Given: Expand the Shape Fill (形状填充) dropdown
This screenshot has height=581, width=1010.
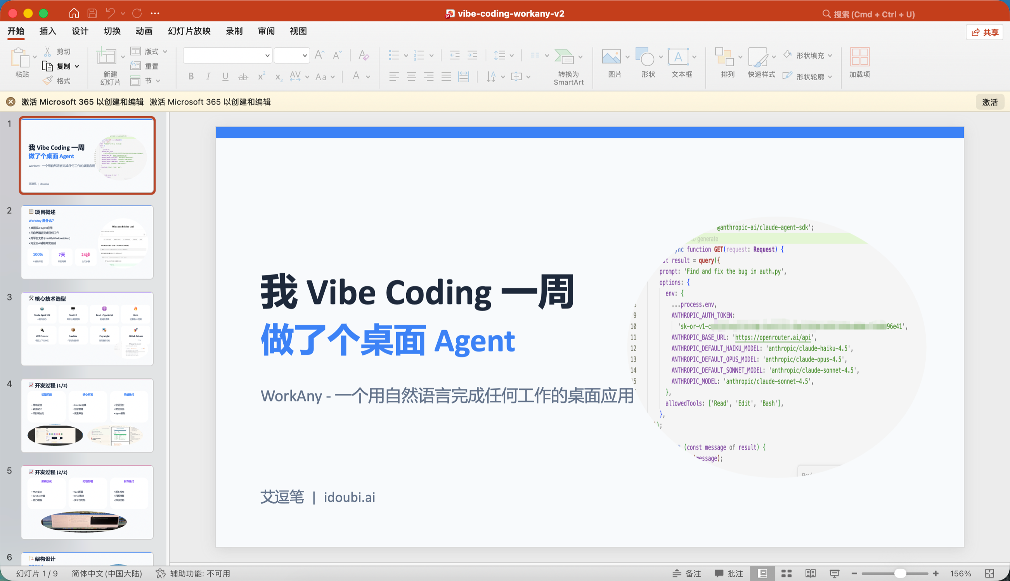Looking at the screenshot, I should point(830,55).
